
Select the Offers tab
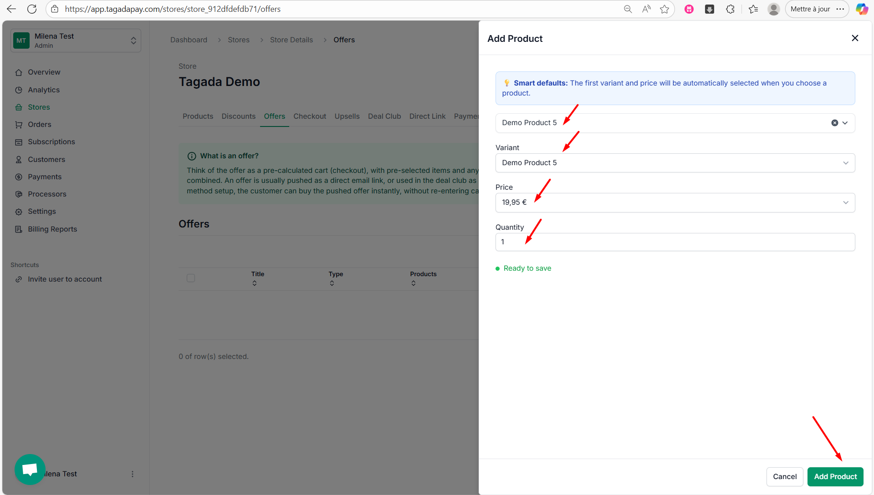point(275,116)
